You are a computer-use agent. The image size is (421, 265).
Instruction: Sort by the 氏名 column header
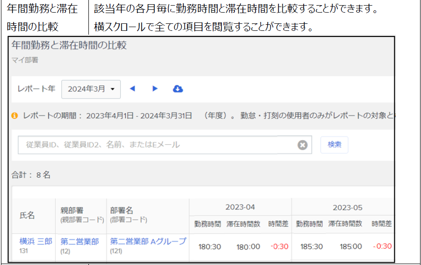(x=27, y=215)
